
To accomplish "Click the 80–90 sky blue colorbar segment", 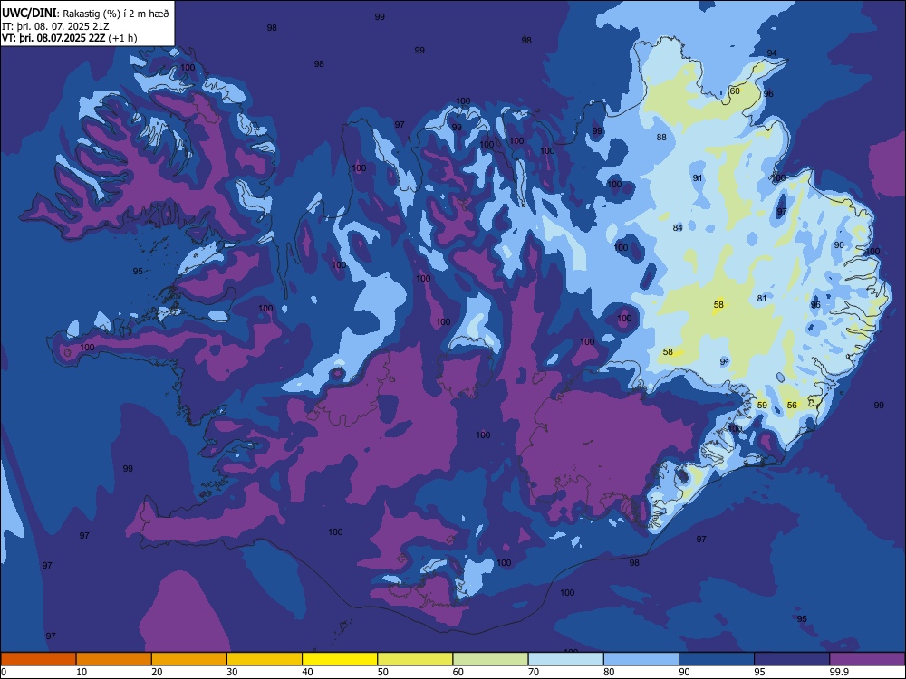I will point(641,659).
